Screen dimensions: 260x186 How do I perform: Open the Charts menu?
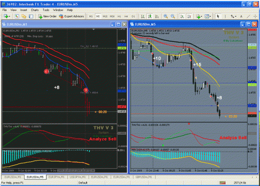[35, 10]
